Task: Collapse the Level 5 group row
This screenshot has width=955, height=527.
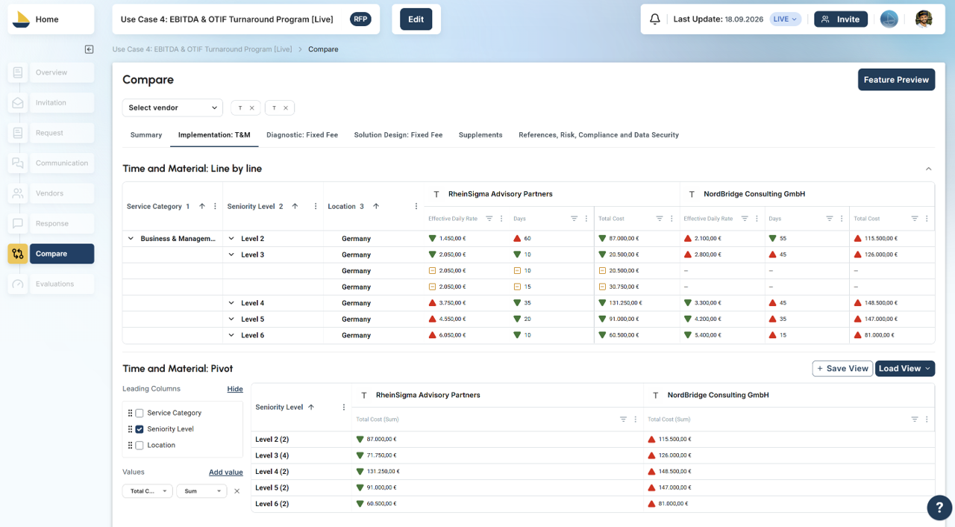Action: coord(231,319)
